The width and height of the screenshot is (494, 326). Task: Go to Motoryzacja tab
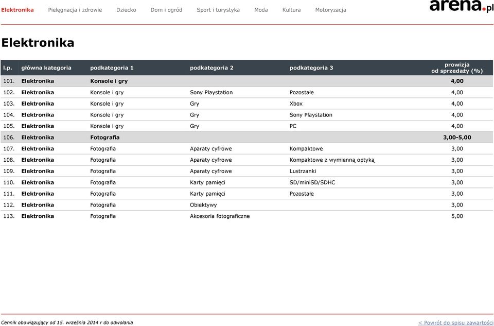coord(330,10)
